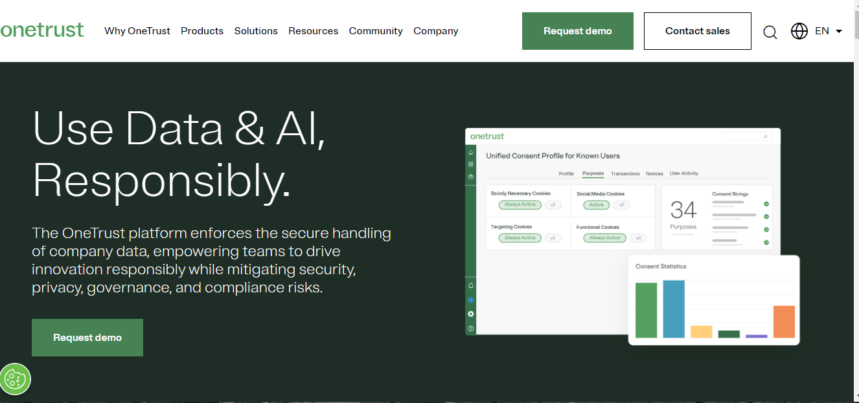
Task: Click Request demo button in header
Action: (x=578, y=31)
